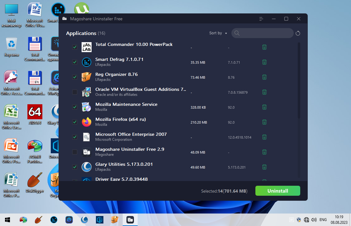The height and width of the screenshot is (226, 351).
Task: Select Microsoft Office Access desktop shortcut
Action: click(x=12, y=83)
